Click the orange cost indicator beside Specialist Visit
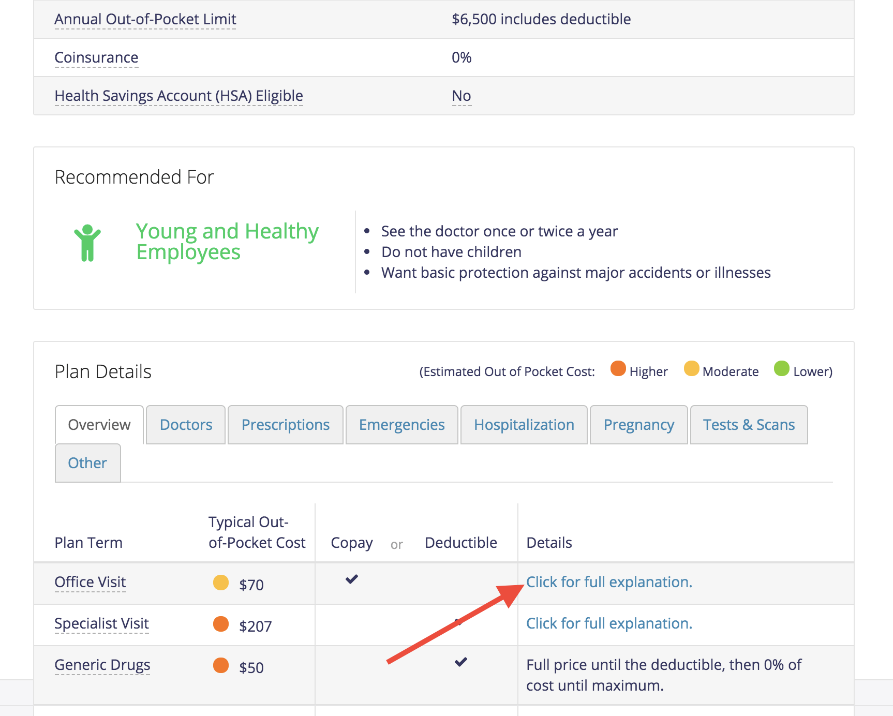 coord(221,624)
